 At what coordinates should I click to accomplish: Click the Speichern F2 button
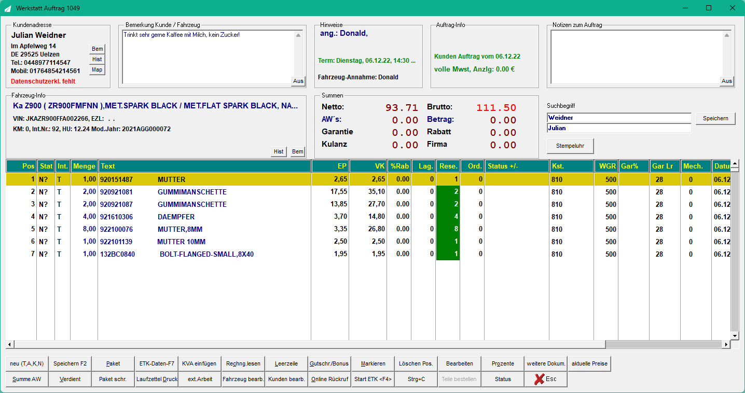click(x=70, y=364)
